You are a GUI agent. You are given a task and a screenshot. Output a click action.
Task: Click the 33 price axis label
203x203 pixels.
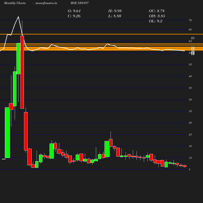point(190,111)
